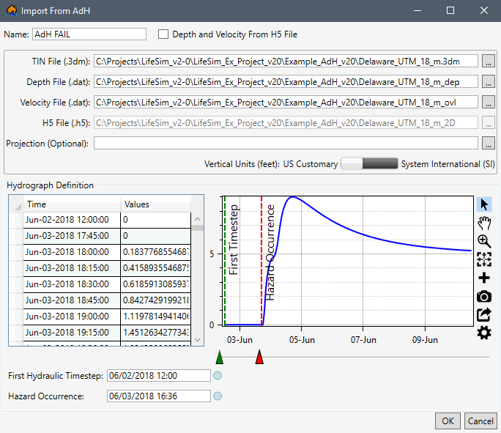The image size is (501, 433).
Task: Confirm import with OK button
Action: (448, 421)
